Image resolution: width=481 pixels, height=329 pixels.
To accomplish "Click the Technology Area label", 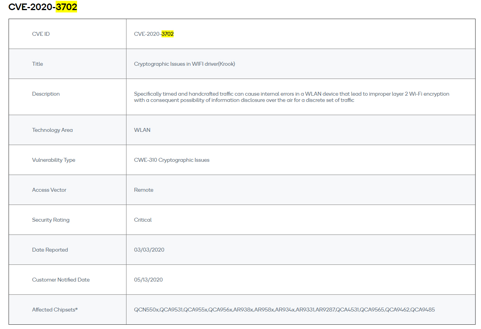I will point(52,130).
